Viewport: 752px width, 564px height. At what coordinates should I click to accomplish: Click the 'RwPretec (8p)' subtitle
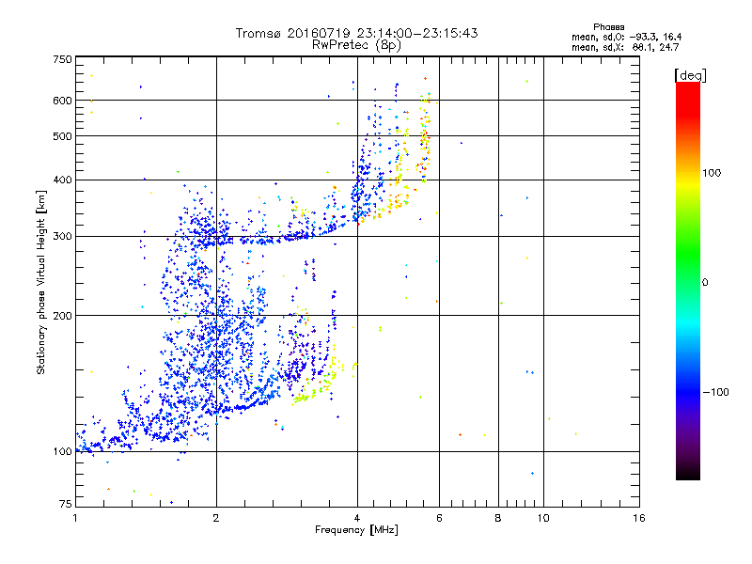pyautogui.click(x=356, y=45)
